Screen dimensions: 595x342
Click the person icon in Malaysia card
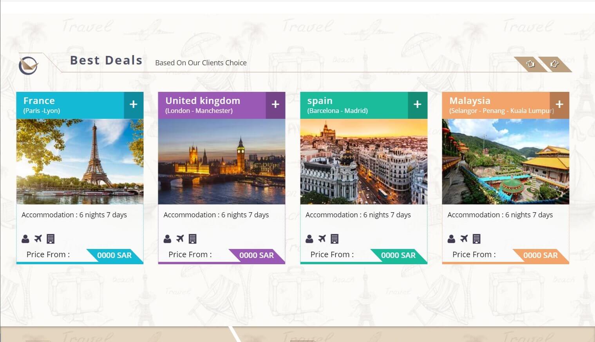click(x=451, y=238)
